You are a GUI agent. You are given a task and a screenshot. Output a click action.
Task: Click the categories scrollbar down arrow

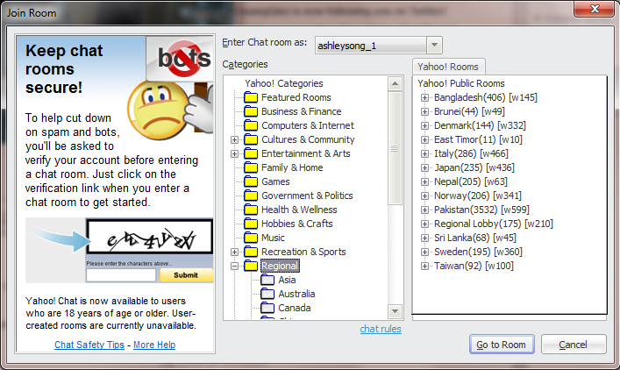click(395, 311)
